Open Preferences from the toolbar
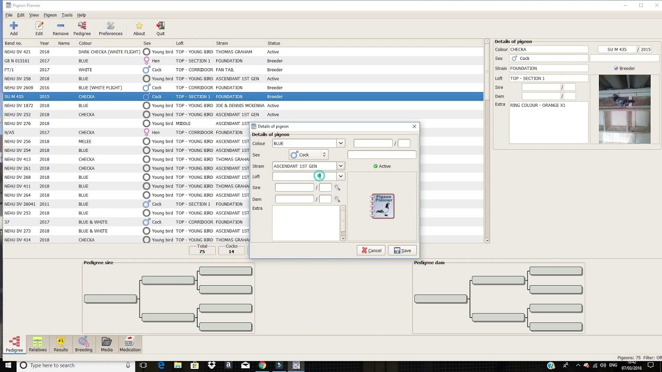Screen dimensions: 662x372 click(x=111, y=28)
